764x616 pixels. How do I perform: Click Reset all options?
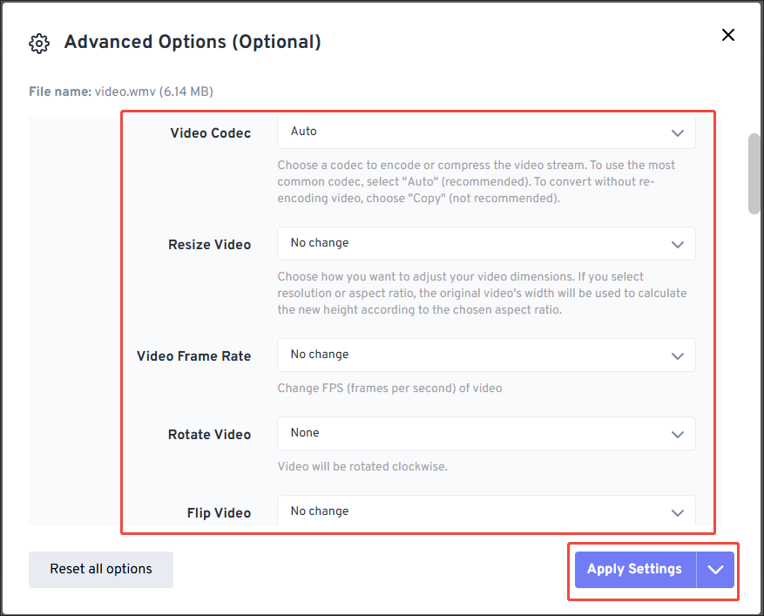(100, 569)
